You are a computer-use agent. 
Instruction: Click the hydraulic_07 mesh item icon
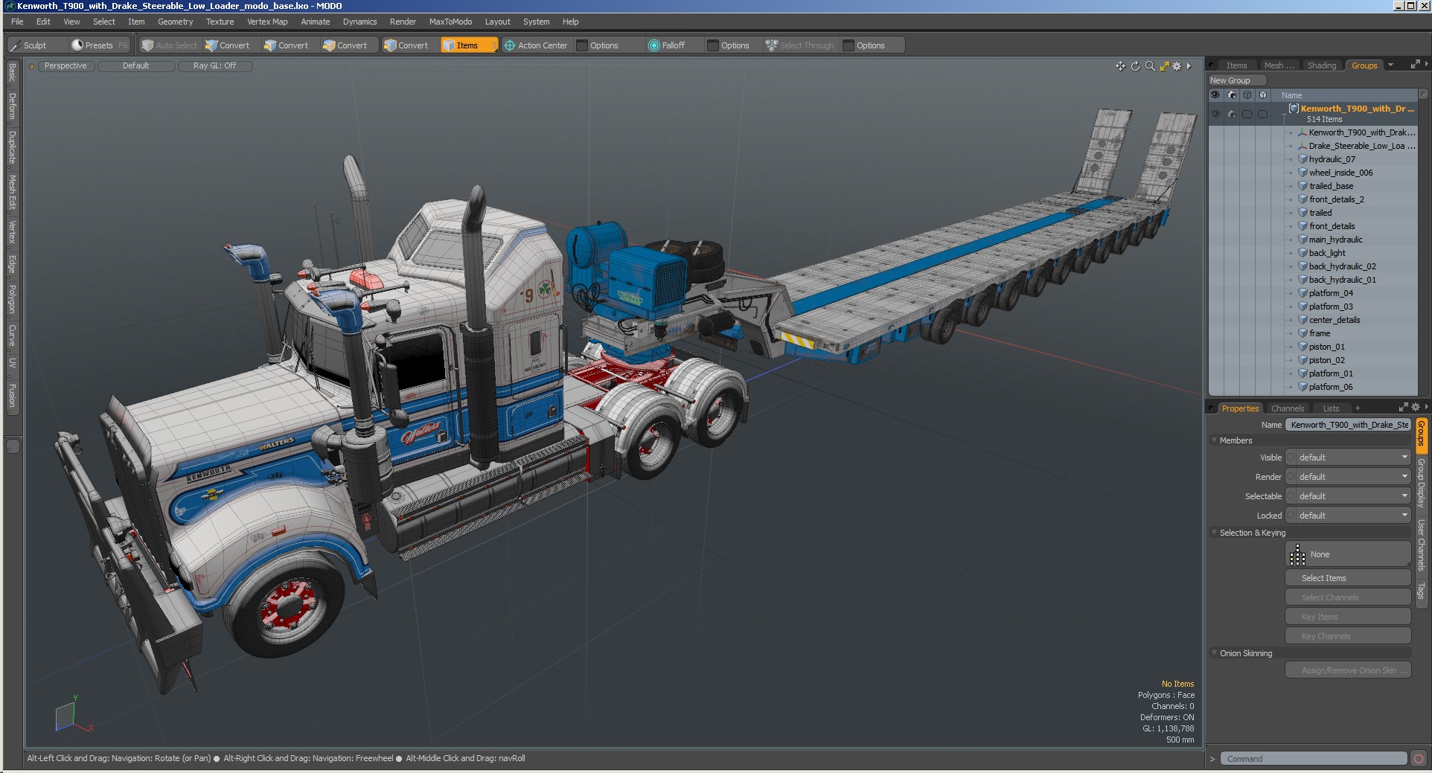(x=1303, y=159)
